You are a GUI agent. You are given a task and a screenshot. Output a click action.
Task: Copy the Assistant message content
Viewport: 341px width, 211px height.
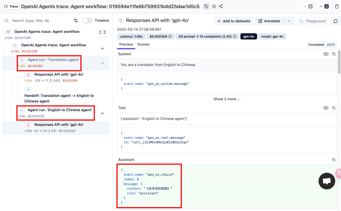pos(334,160)
